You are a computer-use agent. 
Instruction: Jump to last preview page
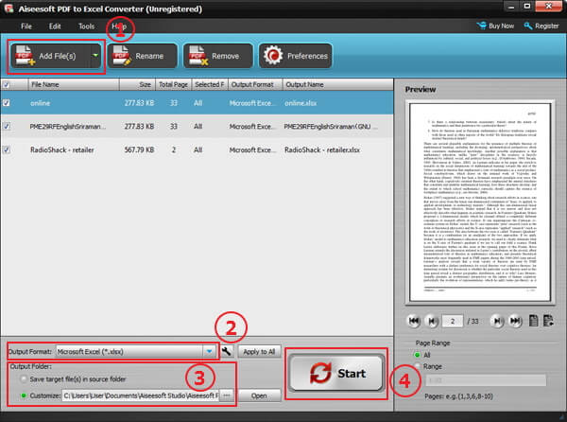515,322
